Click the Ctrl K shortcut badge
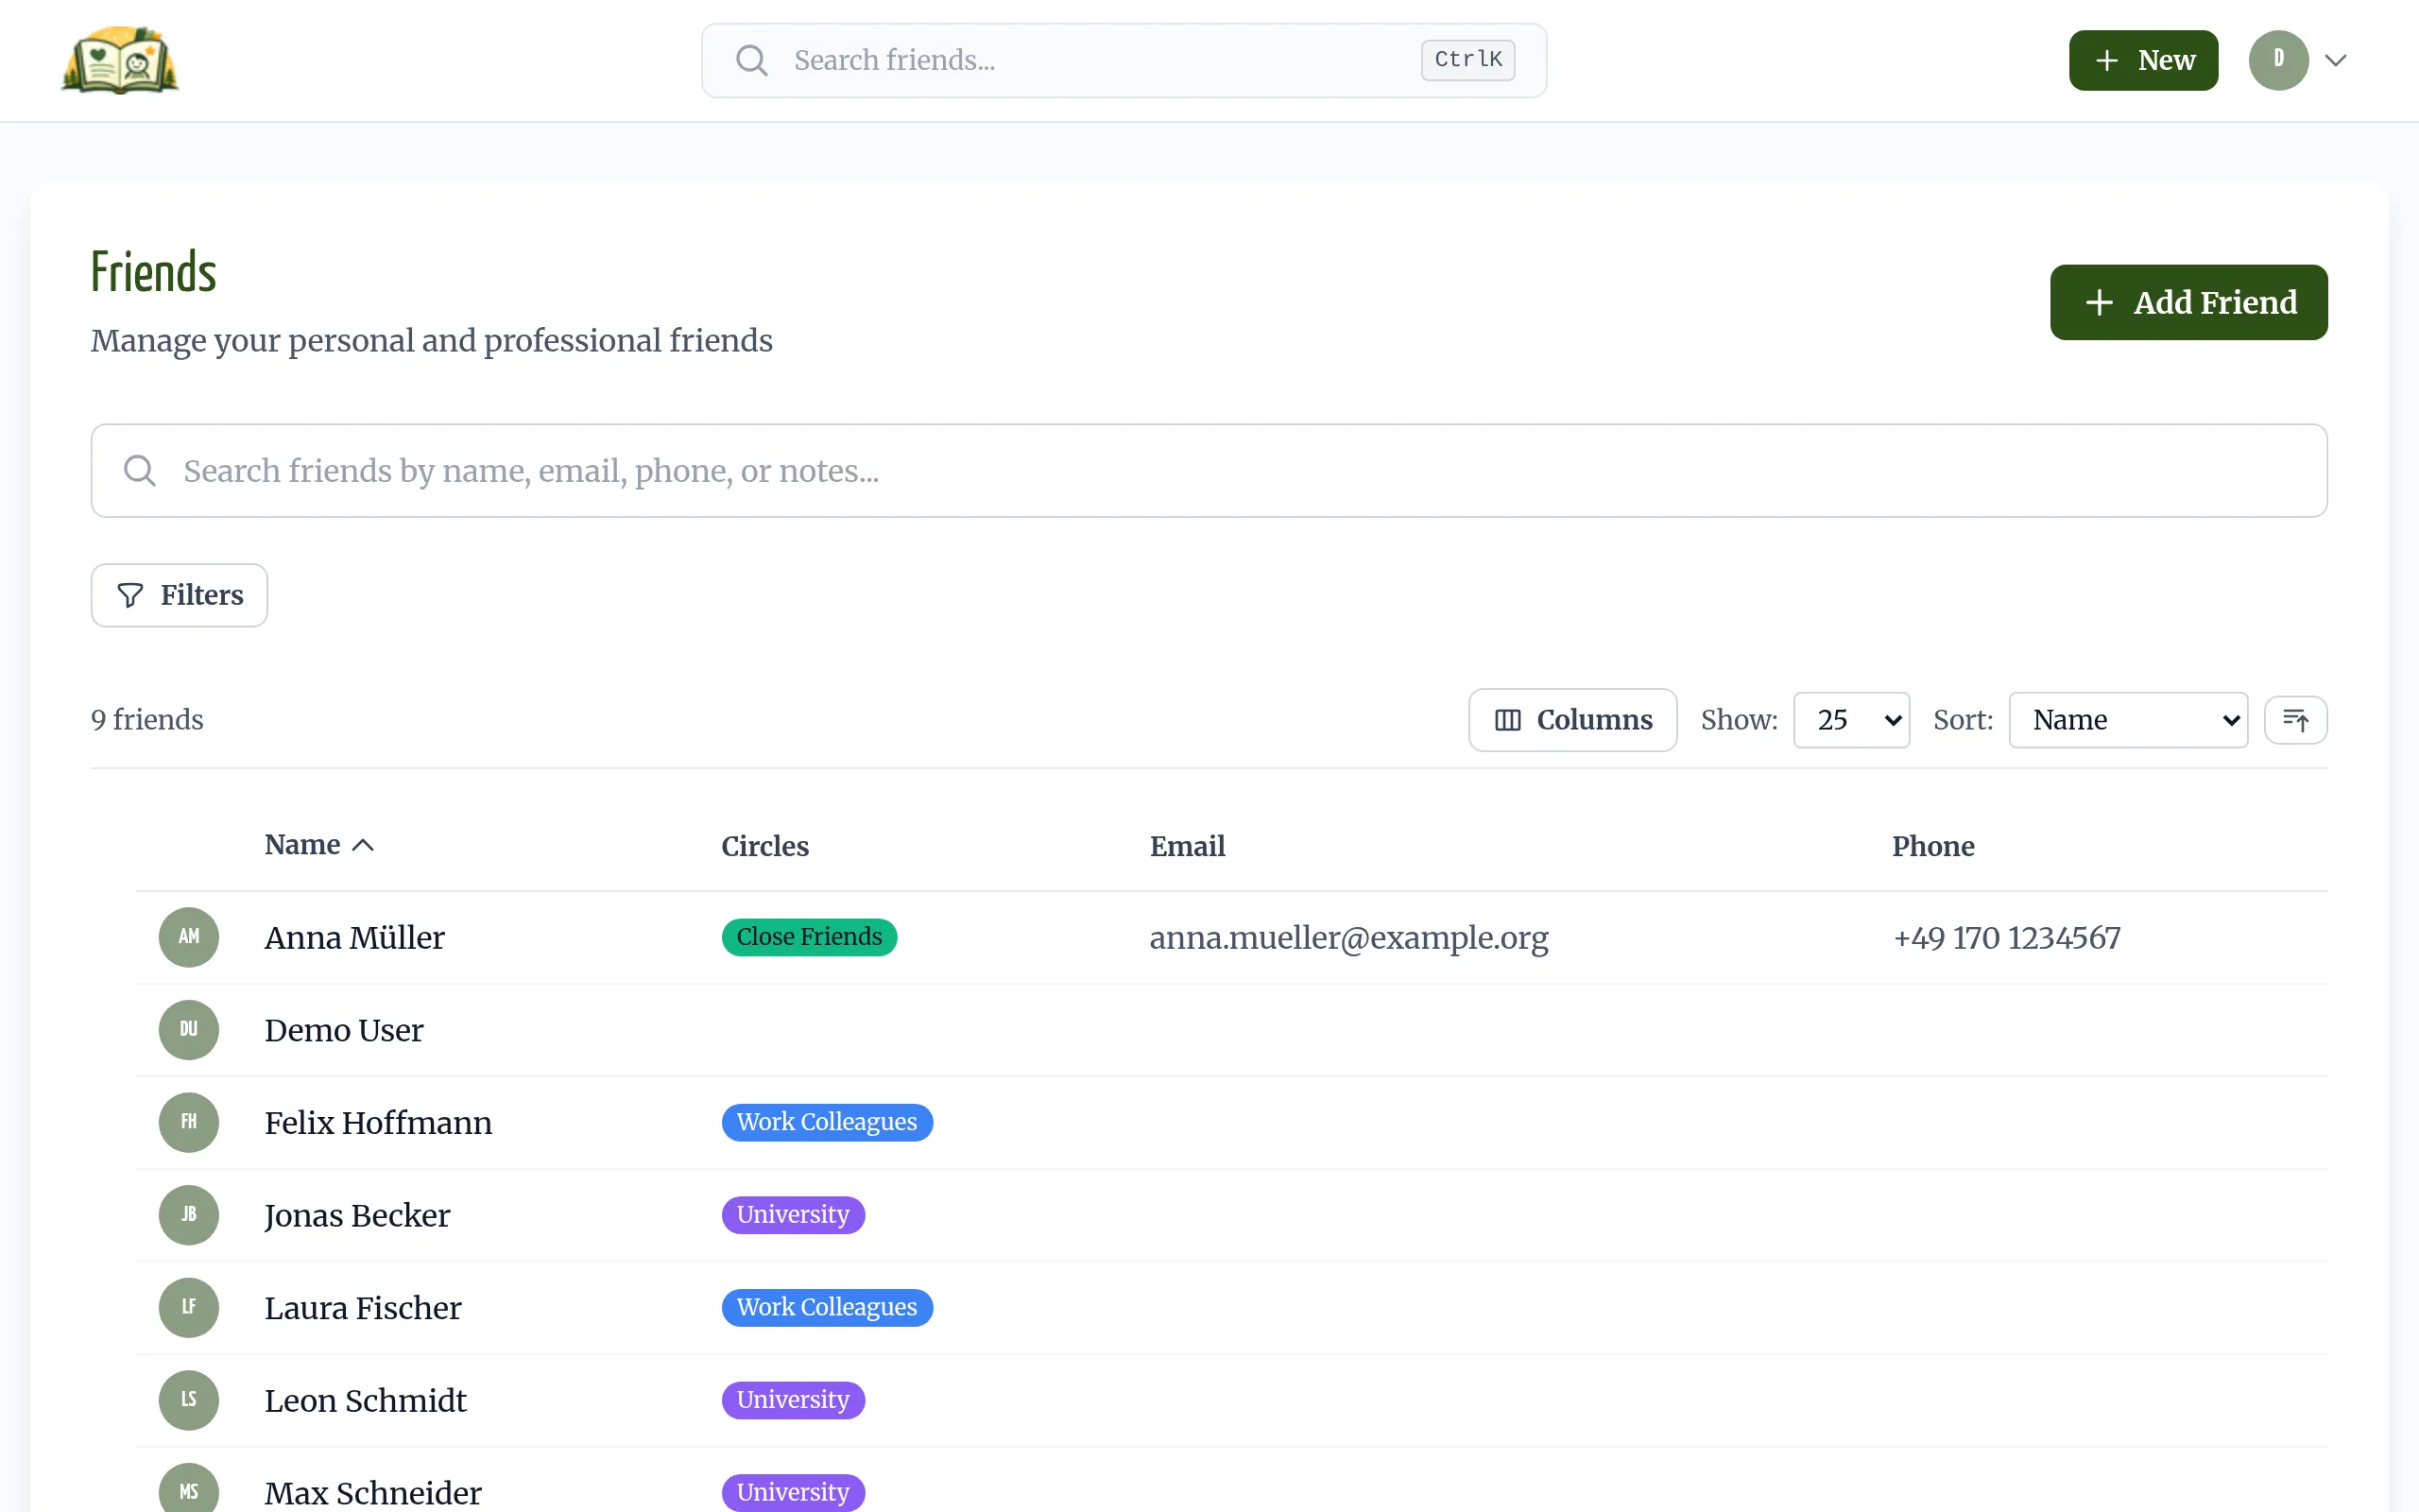 pyautogui.click(x=1467, y=60)
